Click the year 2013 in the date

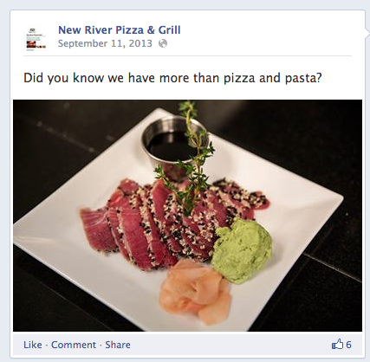[x=140, y=43]
